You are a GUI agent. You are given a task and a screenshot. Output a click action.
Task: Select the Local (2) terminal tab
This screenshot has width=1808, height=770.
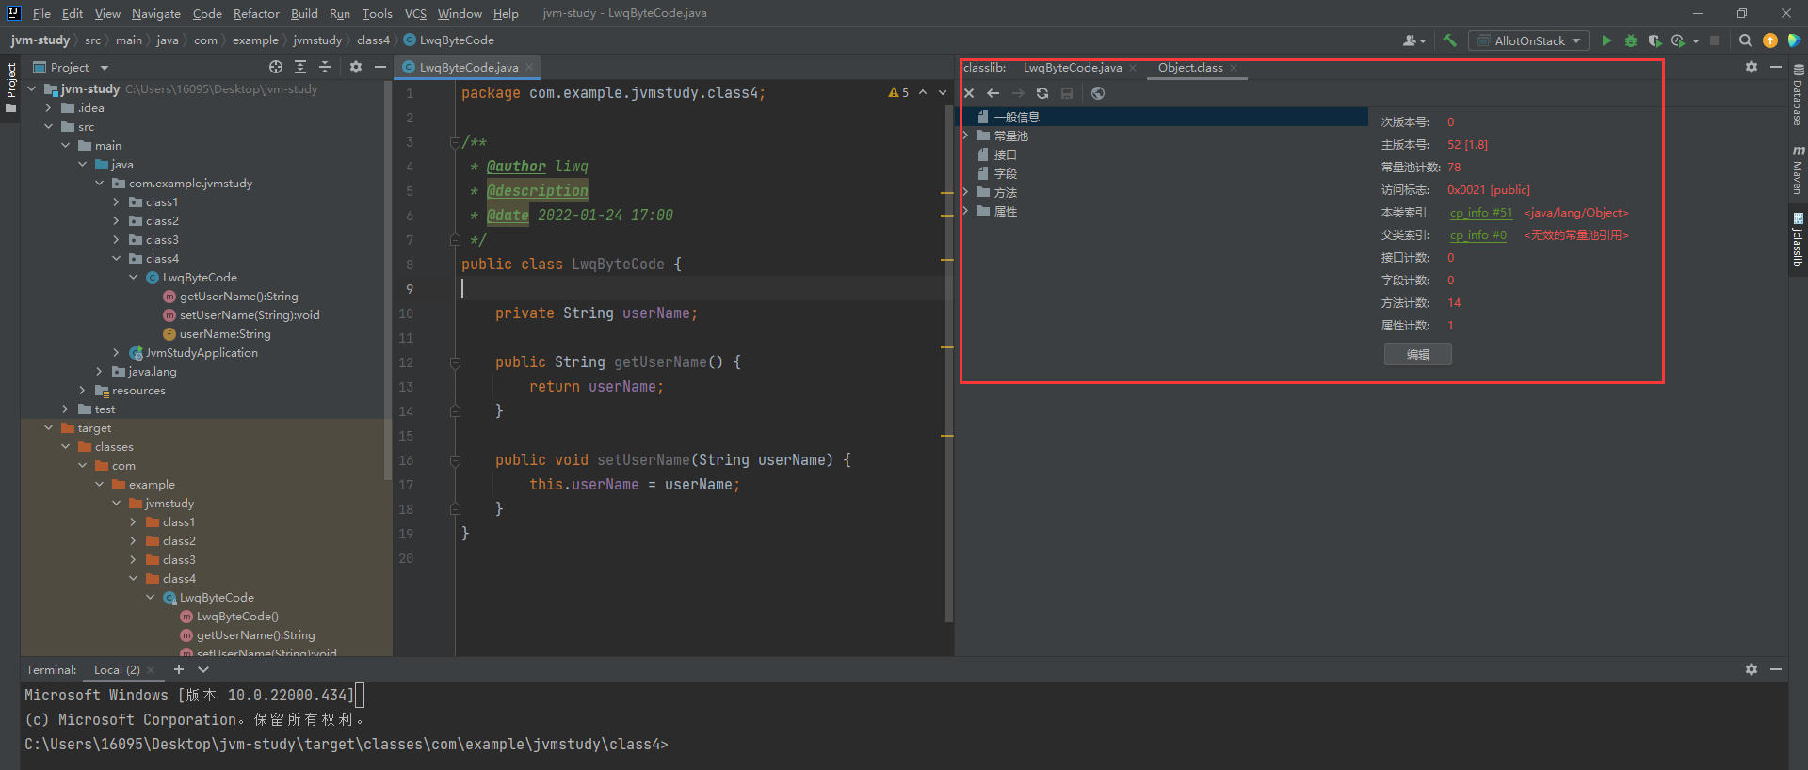coord(117,669)
